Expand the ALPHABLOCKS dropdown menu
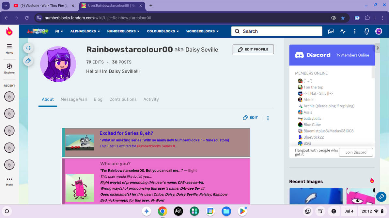The width and height of the screenshot is (389, 218). point(85,31)
